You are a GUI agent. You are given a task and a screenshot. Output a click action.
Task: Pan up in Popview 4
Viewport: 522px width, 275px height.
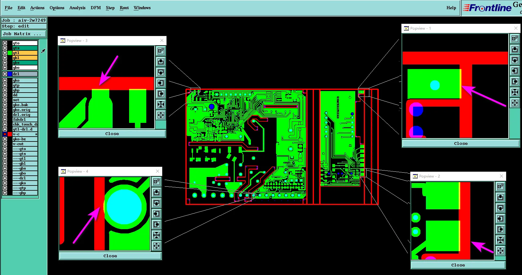pos(157,192)
